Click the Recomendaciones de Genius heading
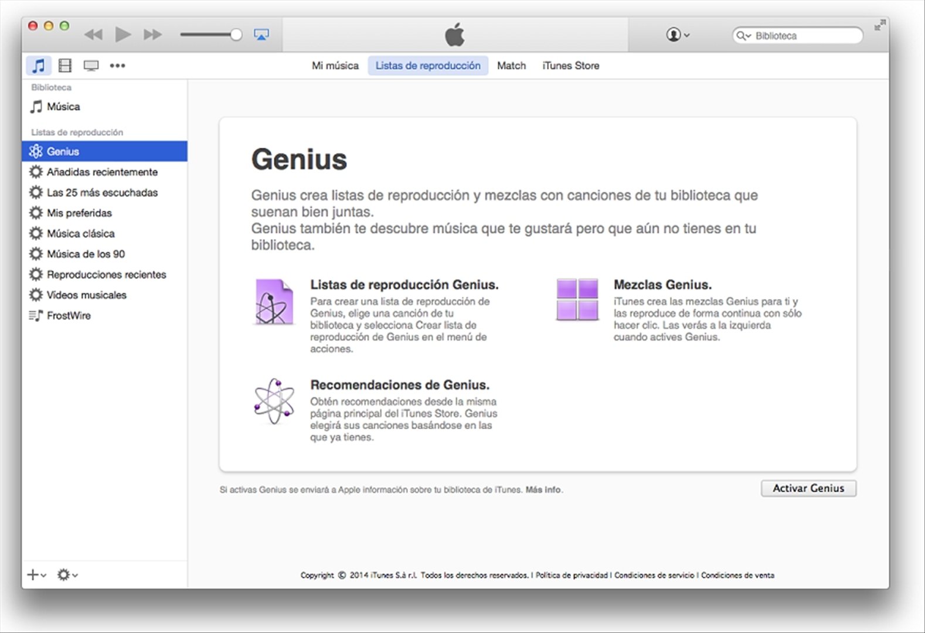The height and width of the screenshot is (633, 925). pyautogui.click(x=400, y=385)
